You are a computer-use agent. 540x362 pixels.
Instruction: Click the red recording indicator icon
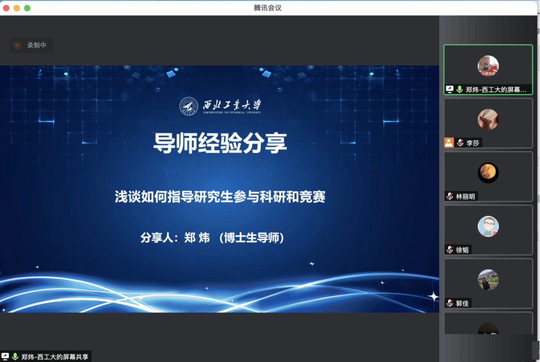point(17,45)
